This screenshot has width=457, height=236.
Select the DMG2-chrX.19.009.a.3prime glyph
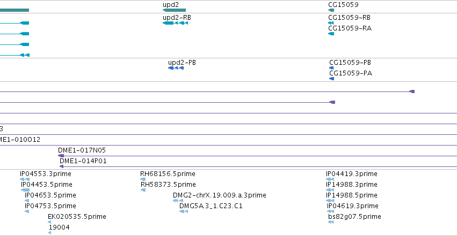pyautogui.click(x=178, y=201)
